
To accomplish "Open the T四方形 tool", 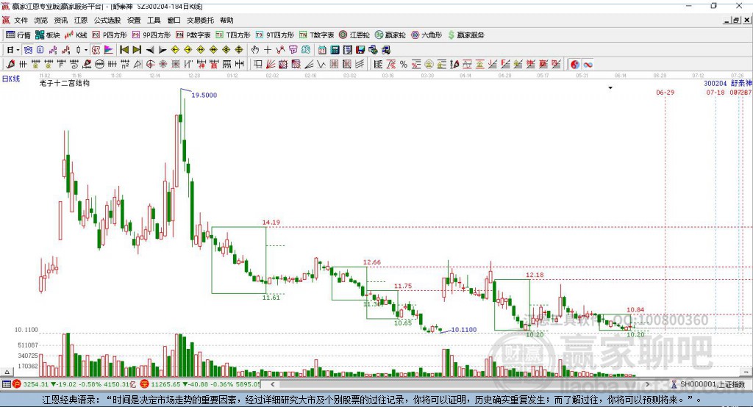I will click(x=233, y=35).
